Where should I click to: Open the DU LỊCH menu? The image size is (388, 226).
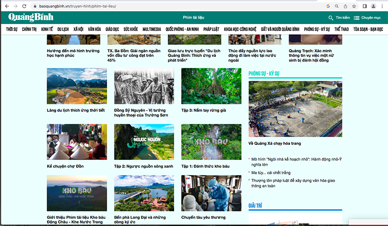pyautogui.click(x=63, y=29)
